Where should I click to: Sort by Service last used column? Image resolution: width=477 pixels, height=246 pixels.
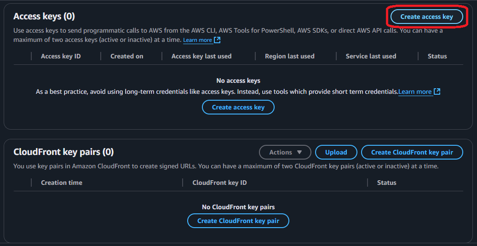pos(371,56)
